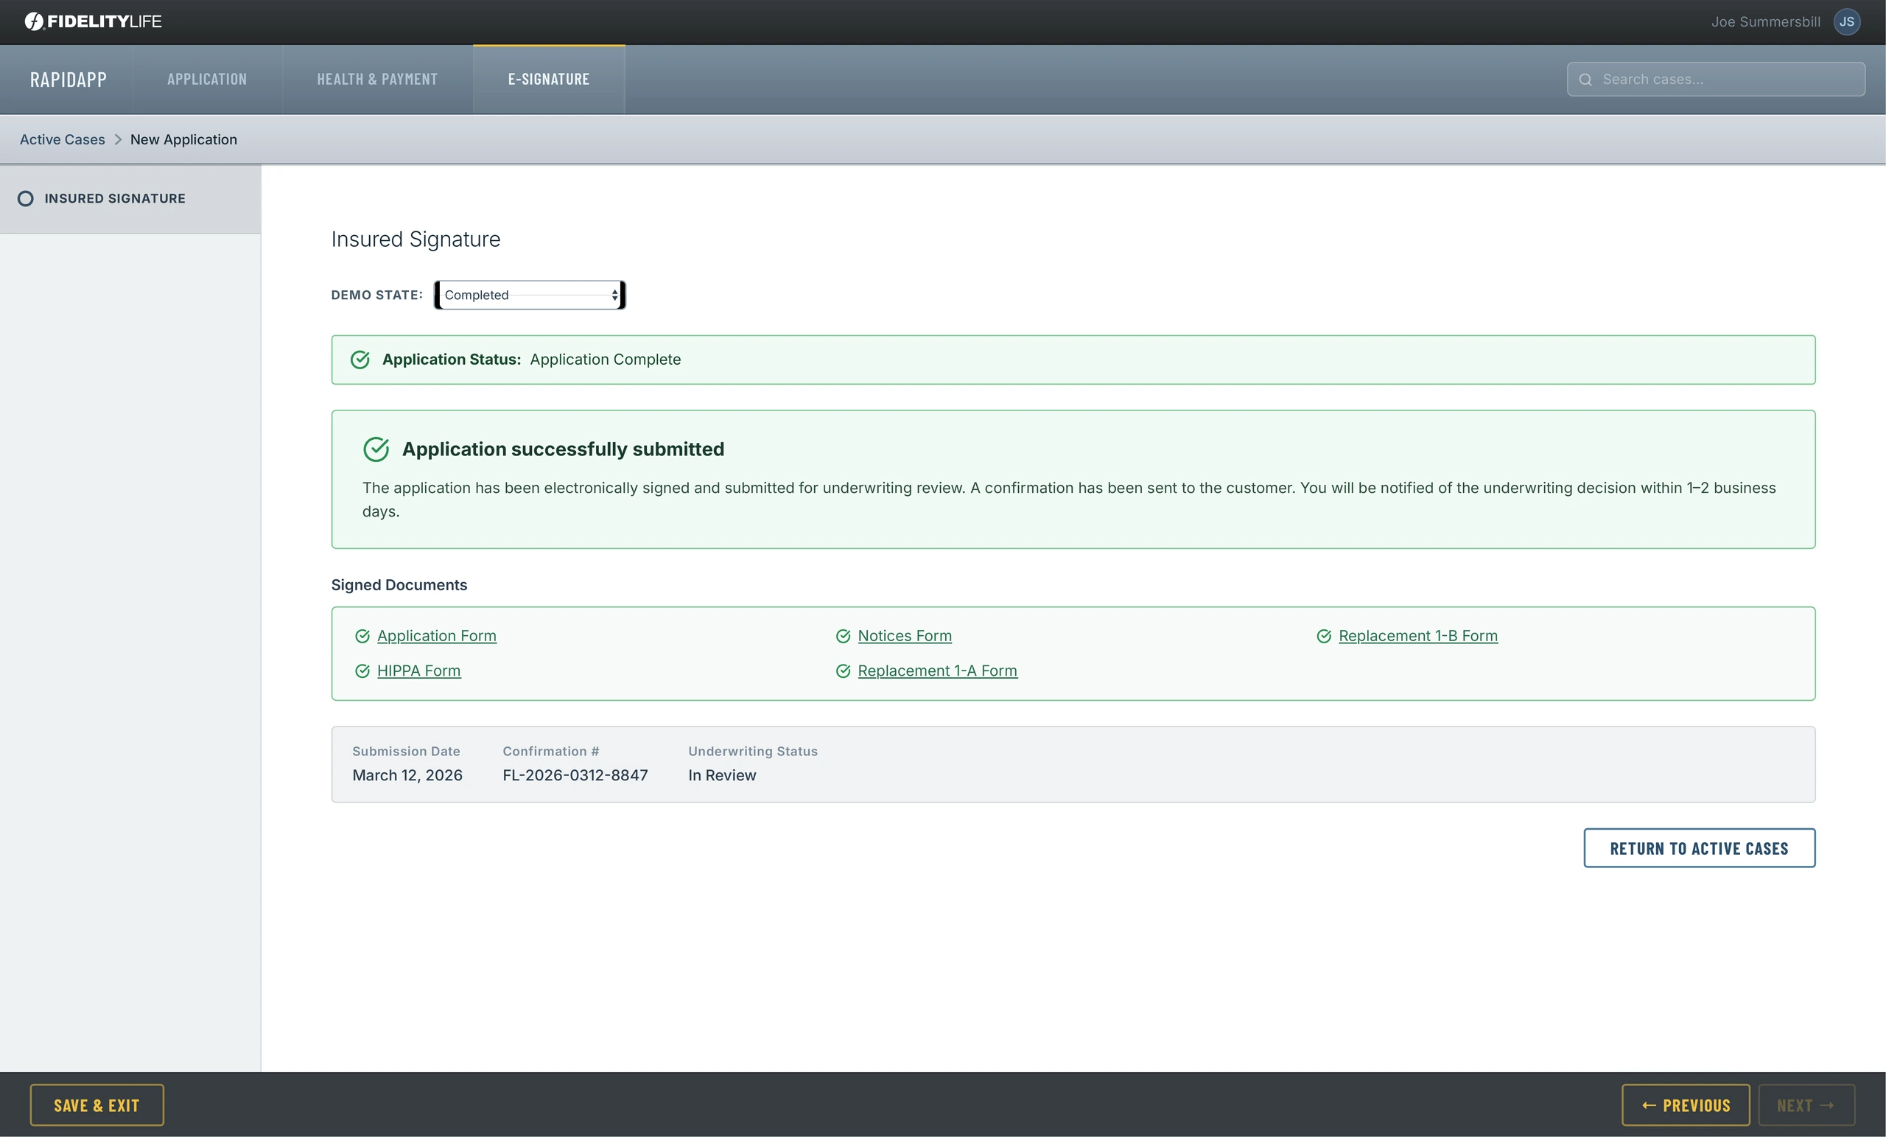Click the checkmark beside Application Form
The width and height of the screenshot is (1886, 1137).
tap(362, 636)
